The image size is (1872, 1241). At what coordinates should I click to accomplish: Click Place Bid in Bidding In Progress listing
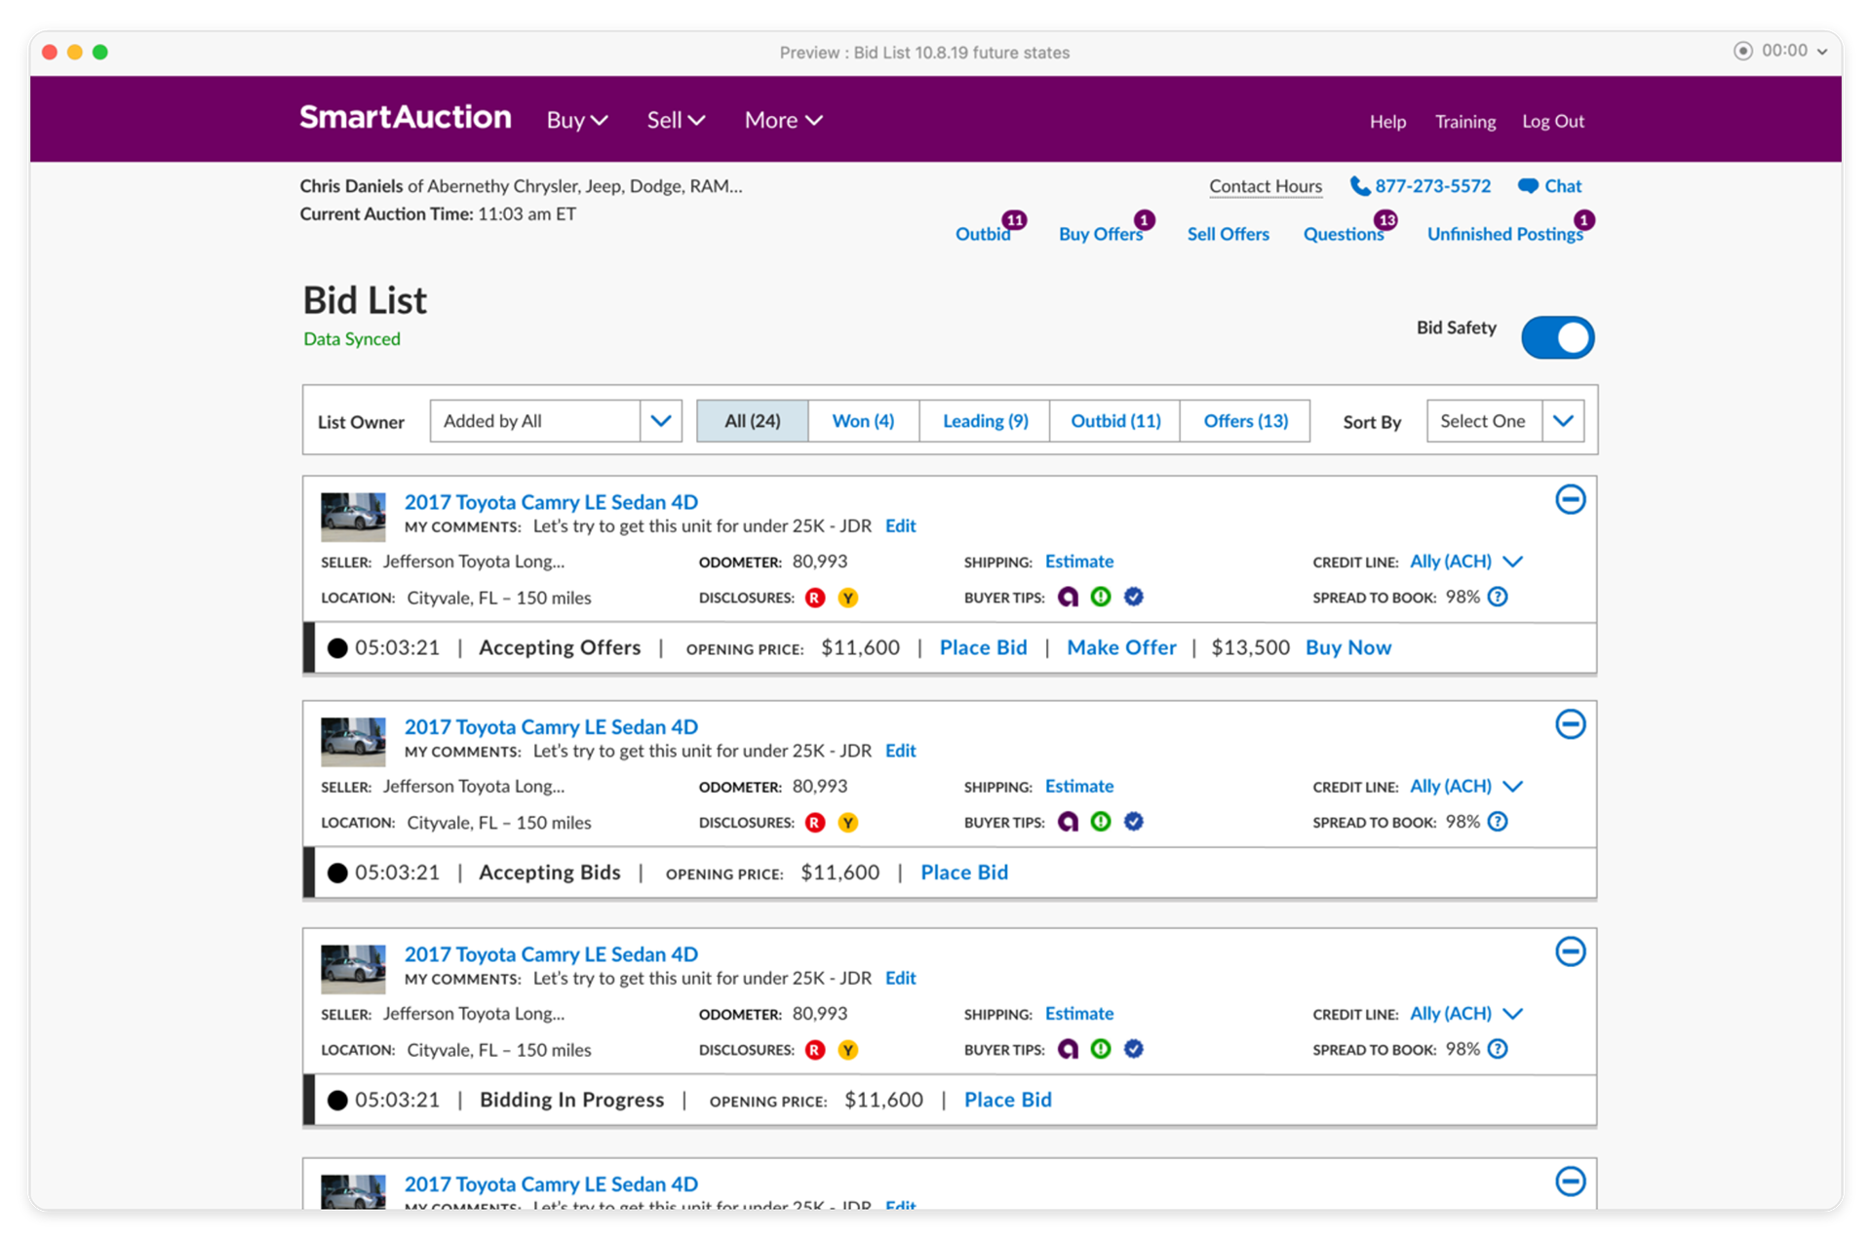(1007, 1100)
